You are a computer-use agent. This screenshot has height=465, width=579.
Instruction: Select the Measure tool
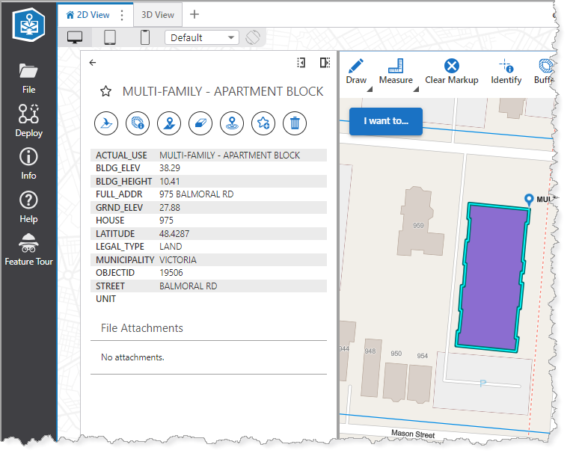[396, 72]
